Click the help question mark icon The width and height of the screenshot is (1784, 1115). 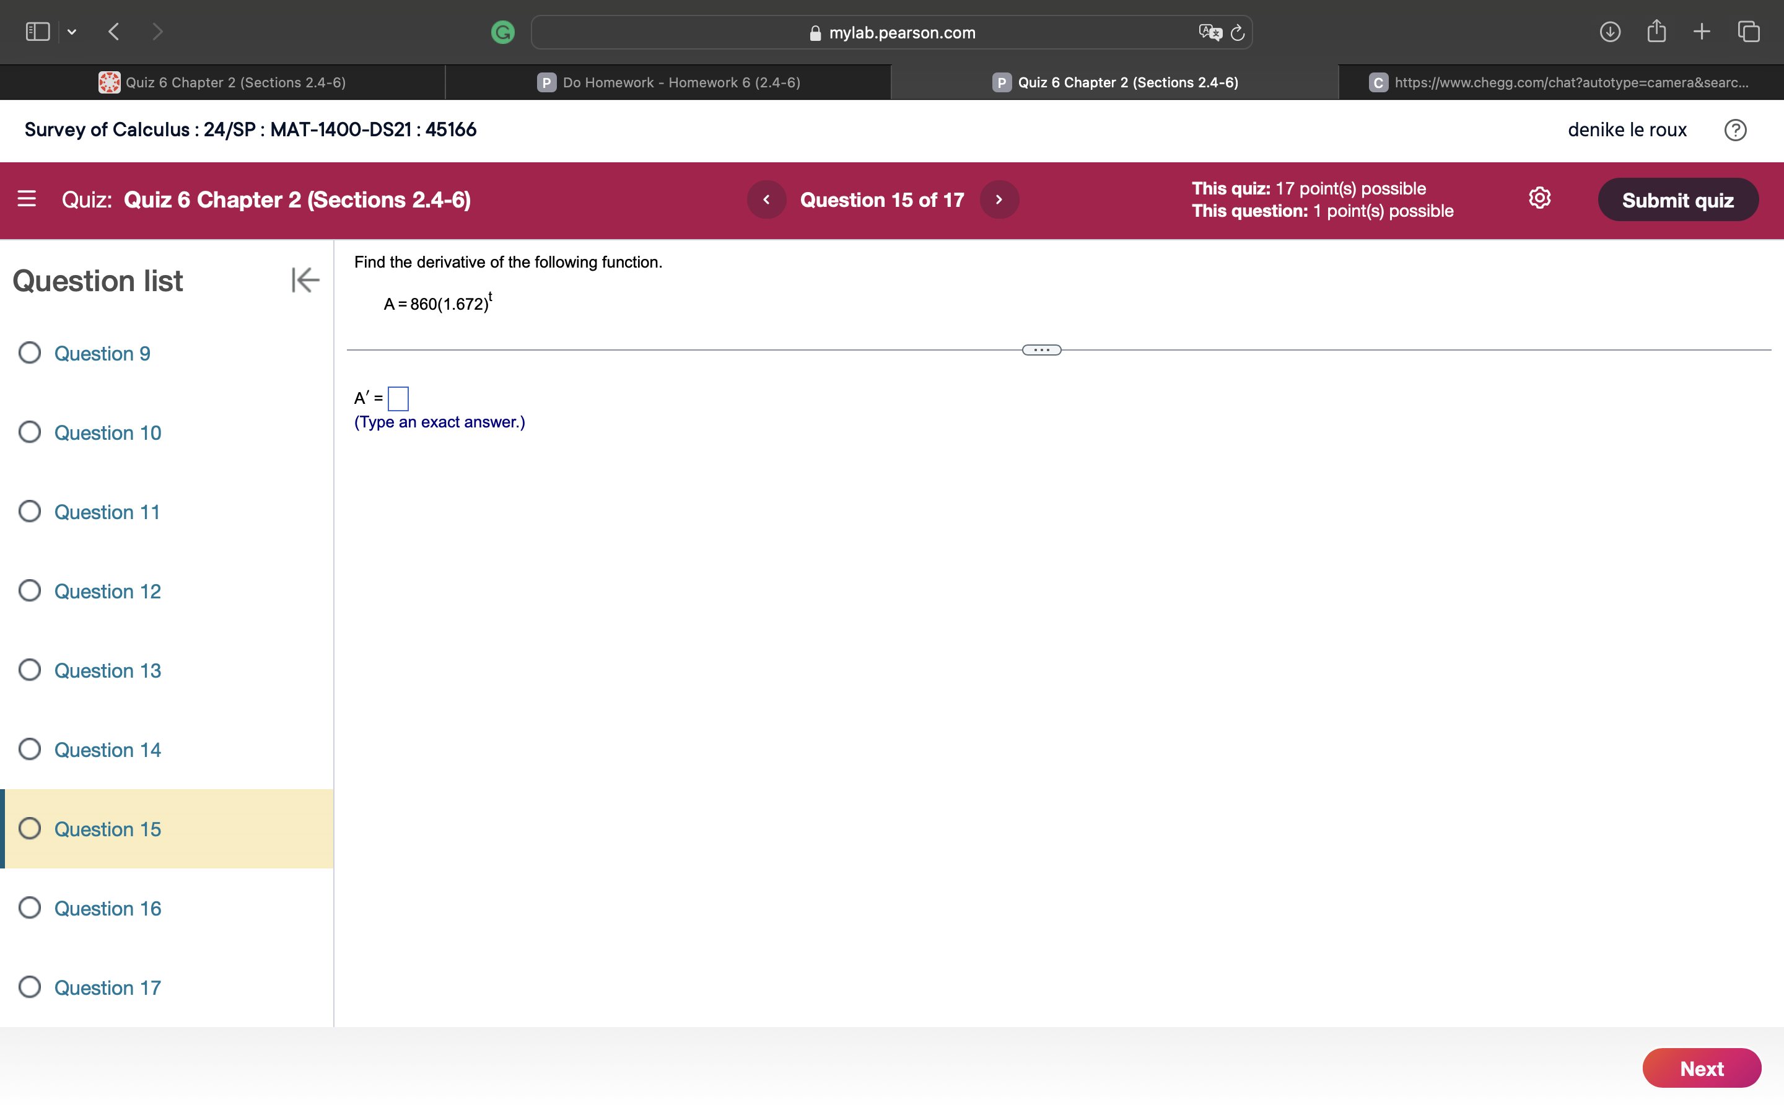coord(1734,130)
